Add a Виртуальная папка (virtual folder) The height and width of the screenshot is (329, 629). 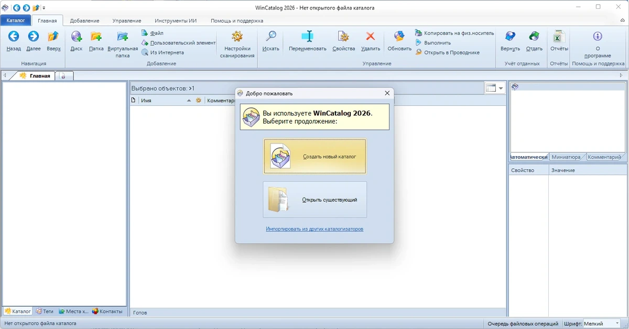click(x=123, y=44)
